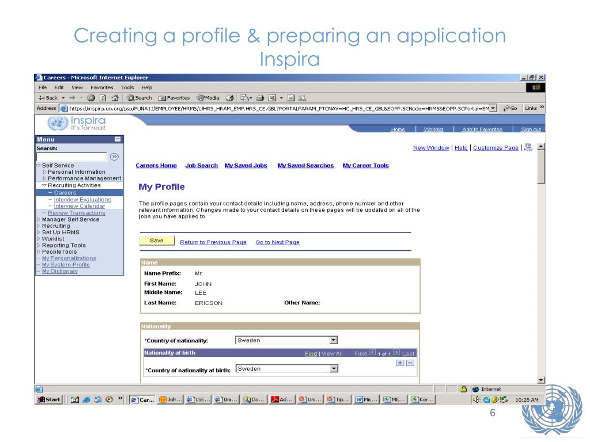Expand the Links toolbar chevron

[542, 108]
